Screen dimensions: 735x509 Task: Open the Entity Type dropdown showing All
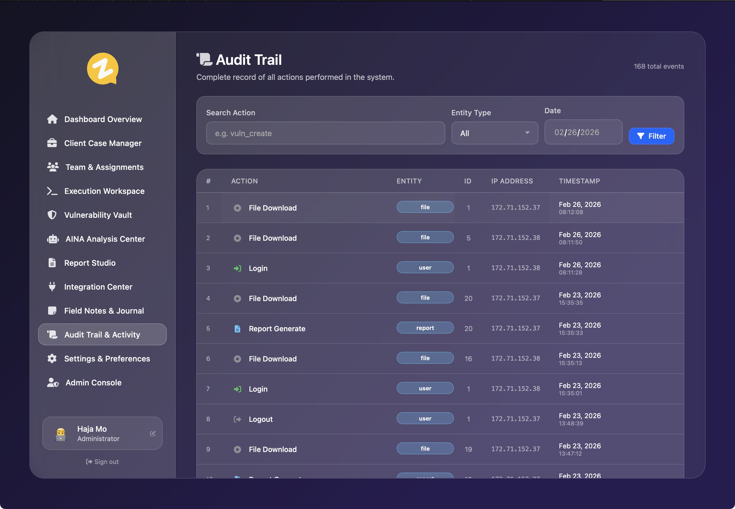coord(494,133)
